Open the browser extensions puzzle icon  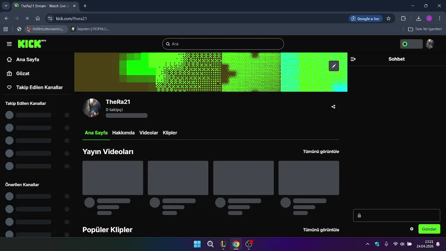(403, 18)
